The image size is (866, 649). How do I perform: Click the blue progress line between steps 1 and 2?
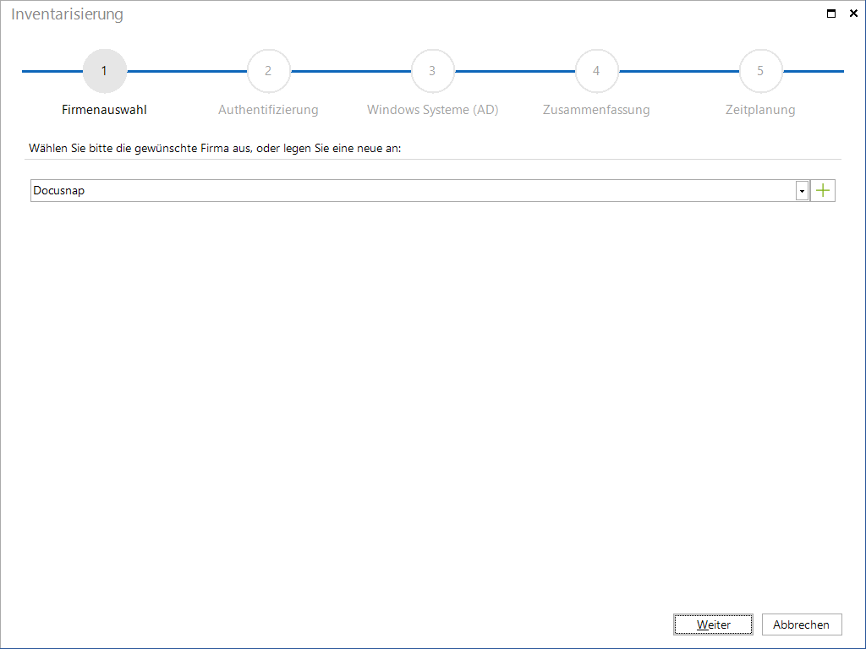click(x=187, y=71)
